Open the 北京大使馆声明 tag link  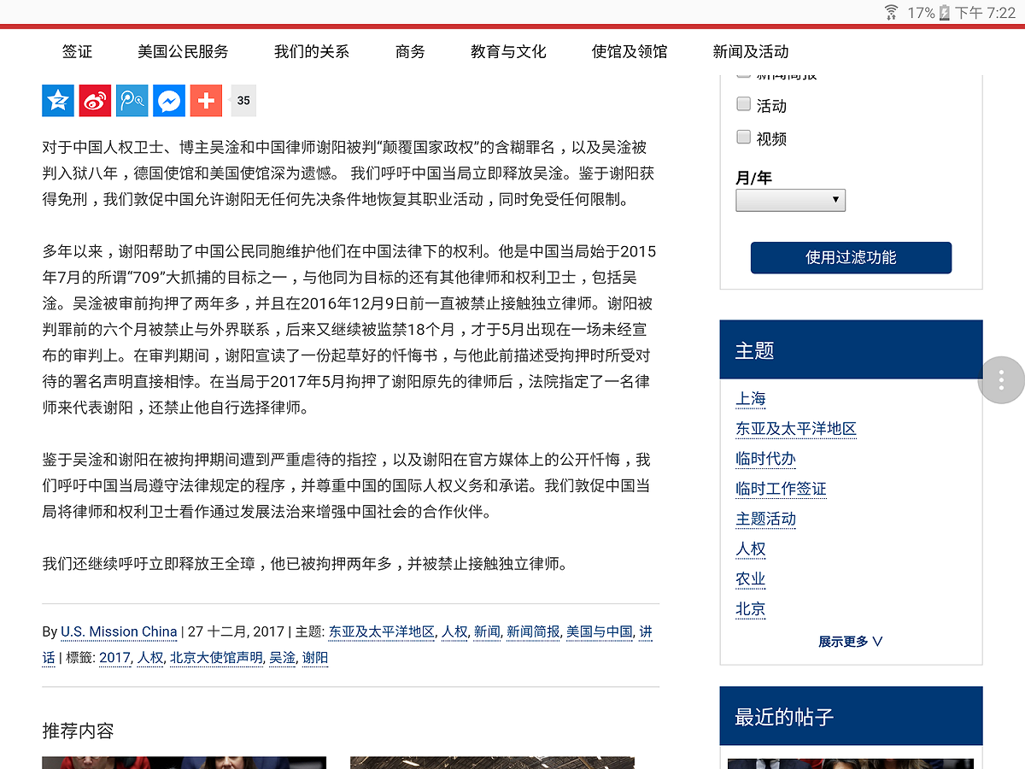[x=216, y=658]
